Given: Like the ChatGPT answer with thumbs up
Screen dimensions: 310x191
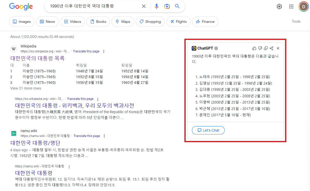Looking at the screenshot, I should pyautogui.click(x=254, y=48).
